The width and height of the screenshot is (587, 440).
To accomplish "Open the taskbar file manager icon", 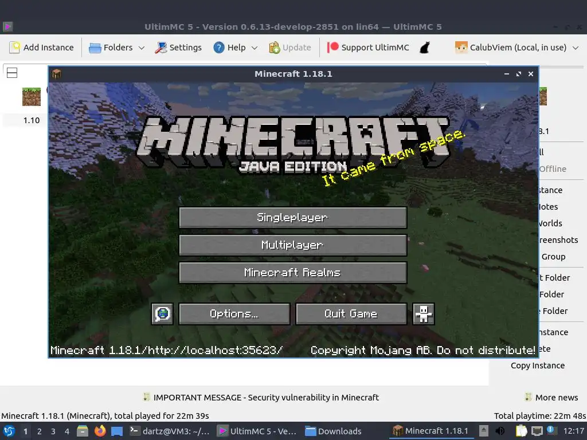I will pos(83,431).
